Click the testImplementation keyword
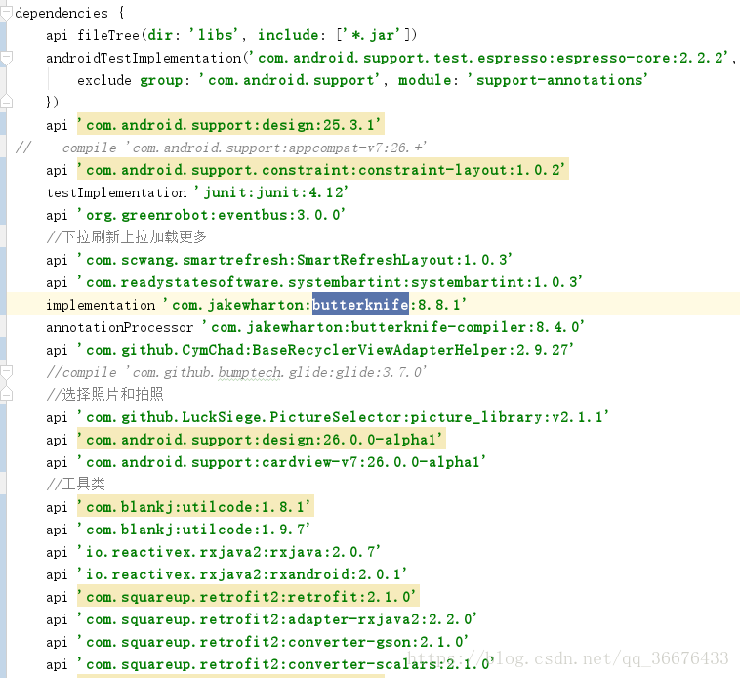The width and height of the screenshot is (740, 678). (116, 192)
